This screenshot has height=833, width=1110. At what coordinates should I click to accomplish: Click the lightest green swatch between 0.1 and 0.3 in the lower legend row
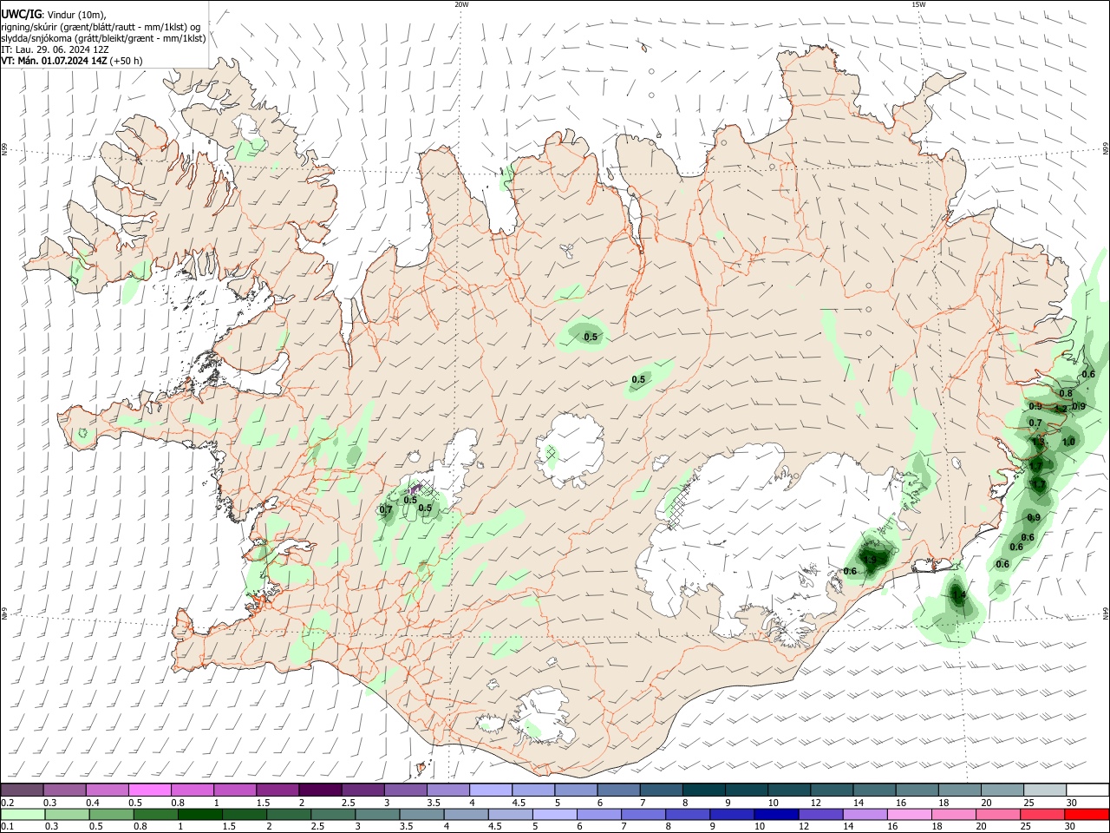pos(23,814)
